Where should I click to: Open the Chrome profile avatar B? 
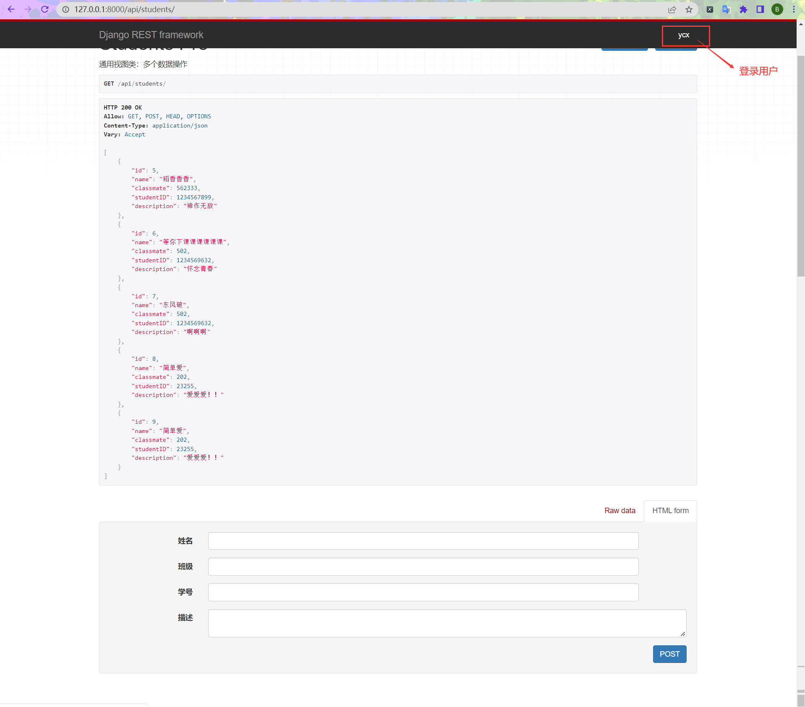coord(777,9)
